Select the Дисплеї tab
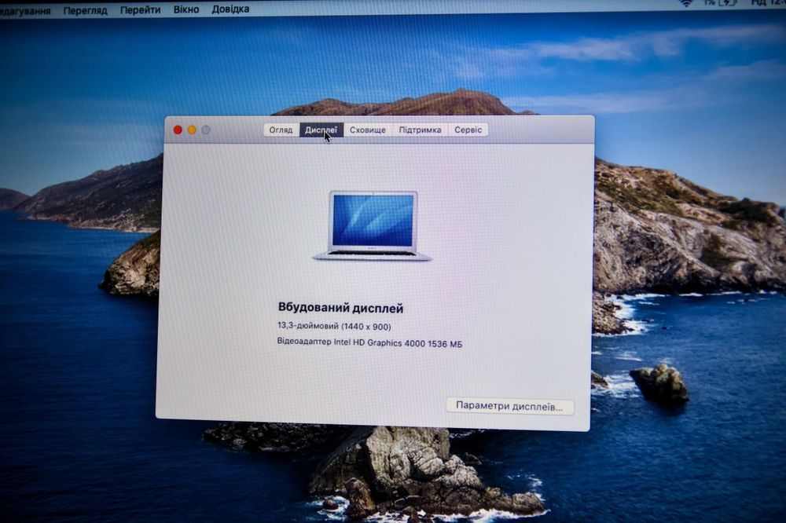Viewport: 786px width, 523px height. coord(321,130)
